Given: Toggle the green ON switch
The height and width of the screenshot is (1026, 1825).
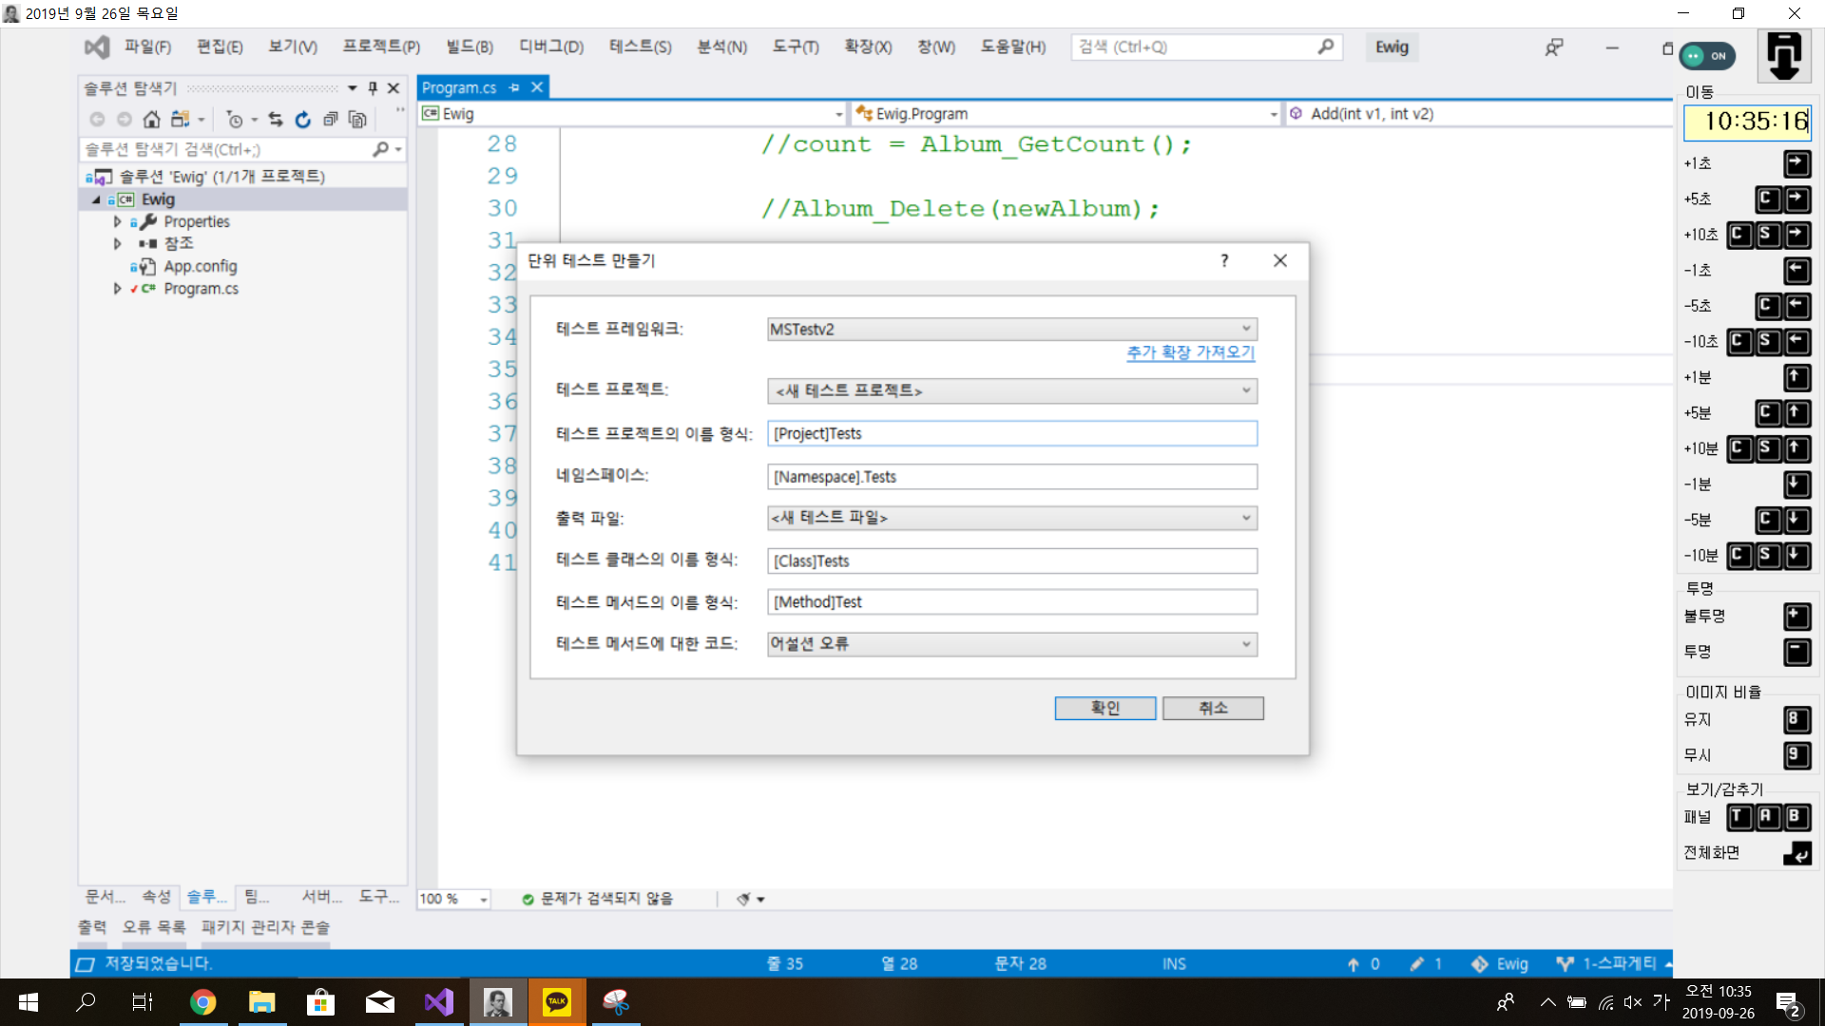Looking at the screenshot, I should tap(1707, 56).
